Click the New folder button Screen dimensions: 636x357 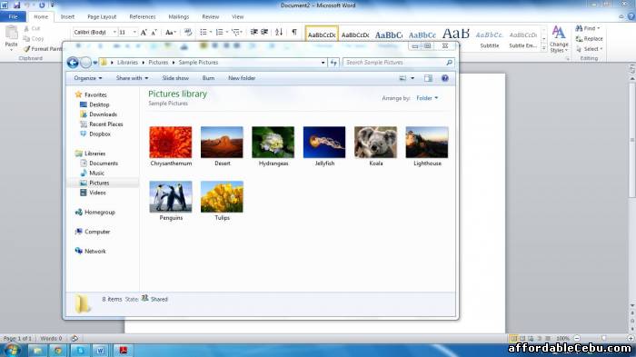coord(242,78)
